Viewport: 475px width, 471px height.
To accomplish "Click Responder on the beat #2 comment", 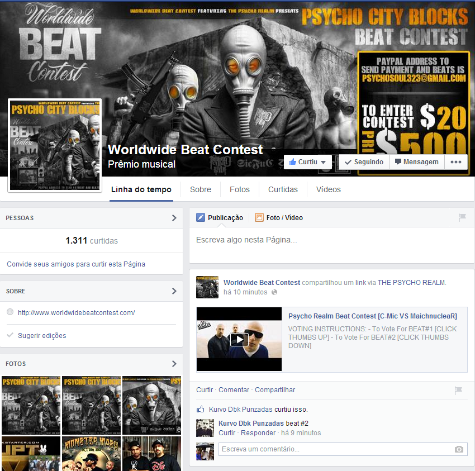I will 258,433.
